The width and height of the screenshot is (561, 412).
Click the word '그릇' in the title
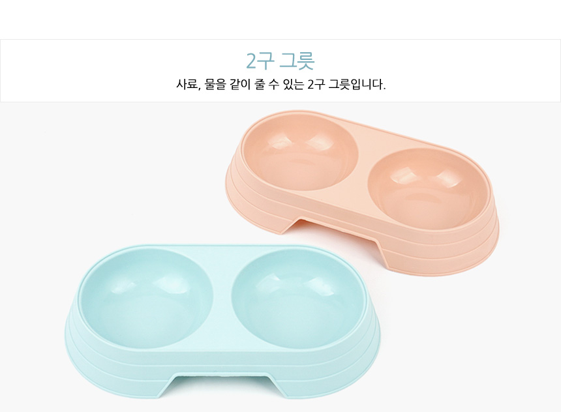[297, 61]
